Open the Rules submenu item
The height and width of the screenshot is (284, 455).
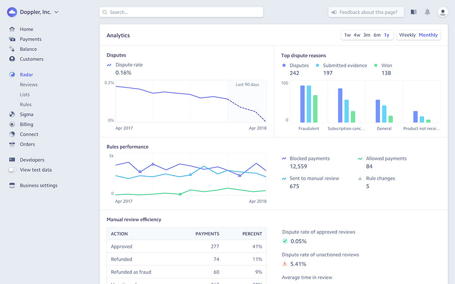click(25, 105)
